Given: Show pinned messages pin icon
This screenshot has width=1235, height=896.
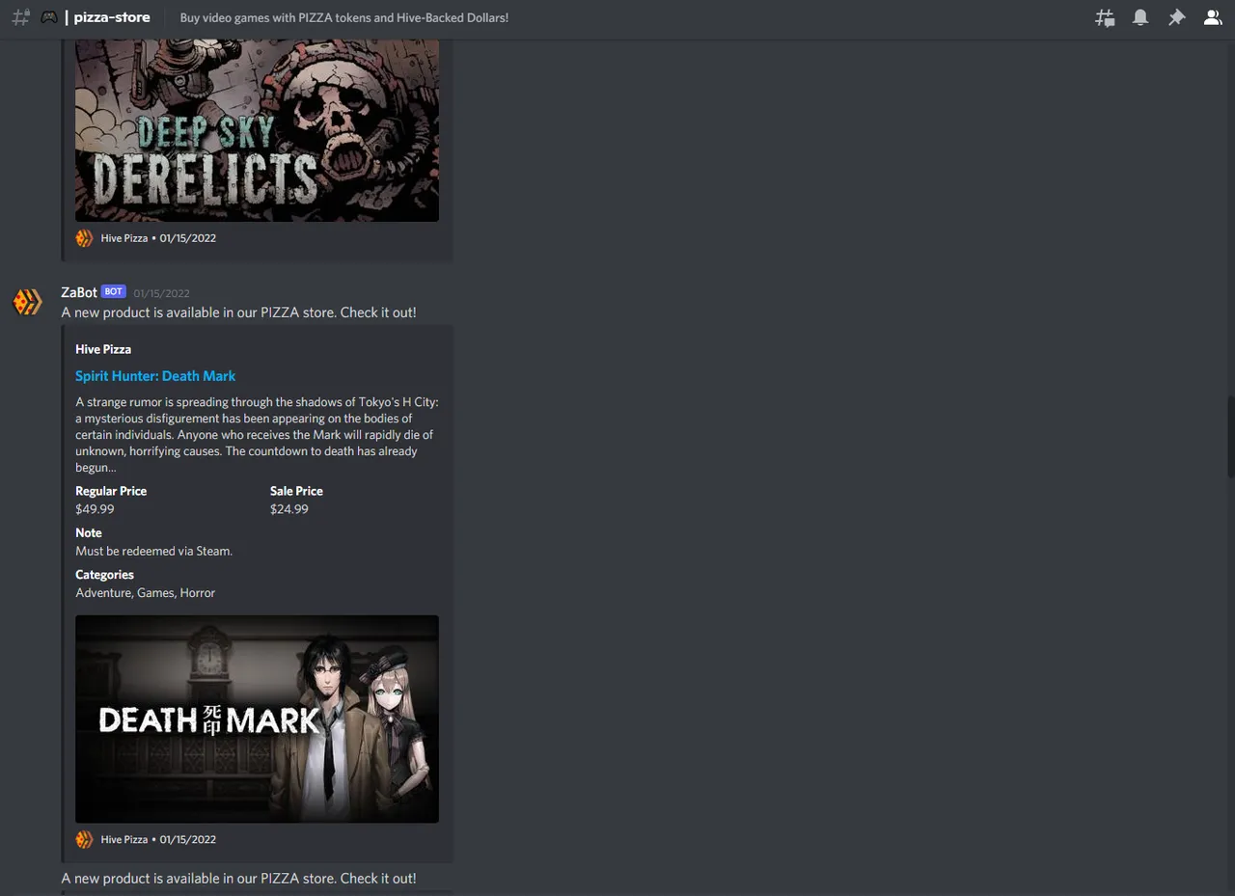Looking at the screenshot, I should (1176, 17).
